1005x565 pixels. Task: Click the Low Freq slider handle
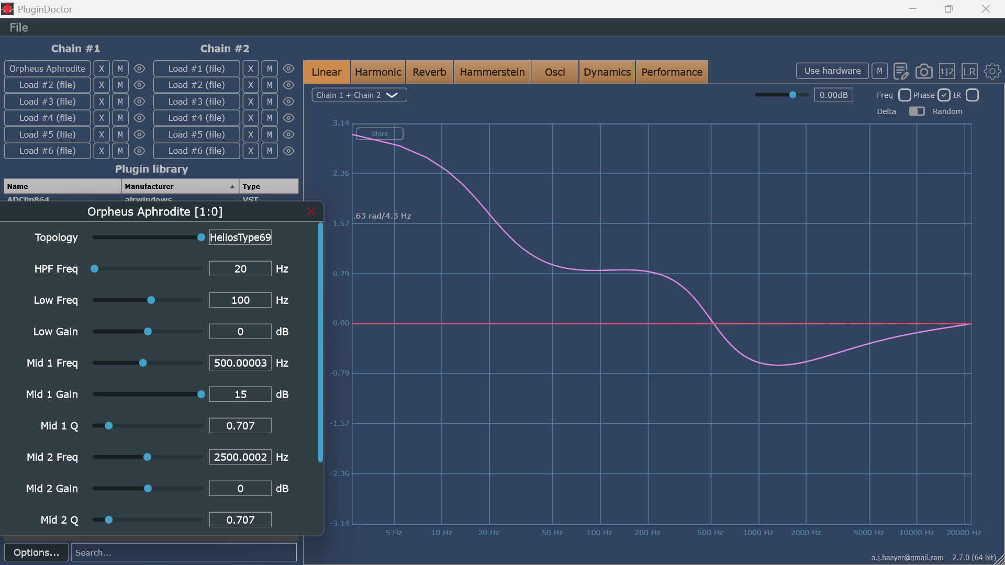click(x=151, y=300)
